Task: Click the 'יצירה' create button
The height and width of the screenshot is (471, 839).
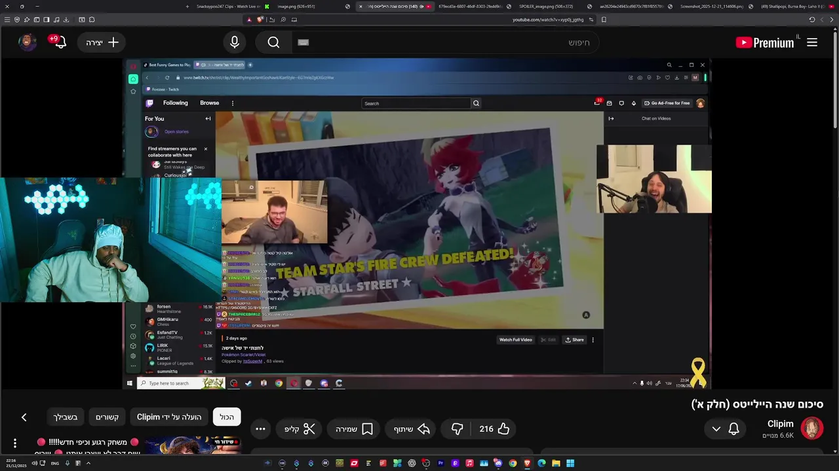Action: point(102,43)
